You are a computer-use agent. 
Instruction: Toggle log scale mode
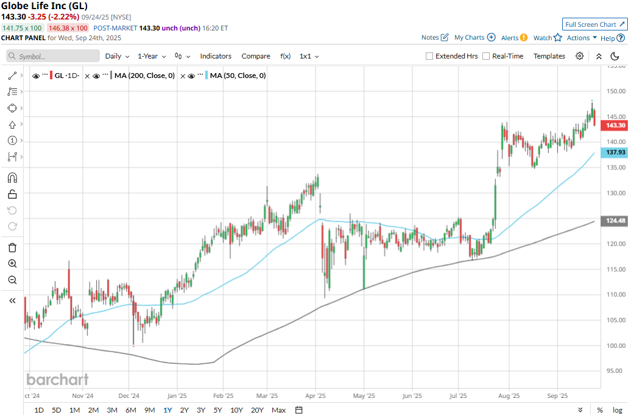pyautogui.click(x=617, y=410)
